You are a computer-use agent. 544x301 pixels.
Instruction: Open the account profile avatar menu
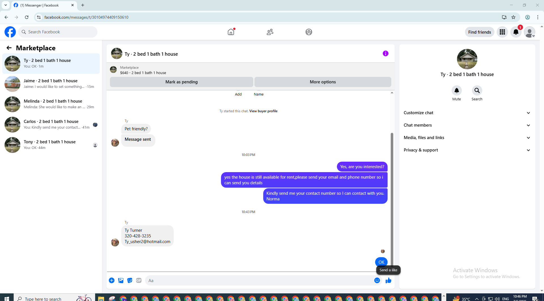(529, 32)
